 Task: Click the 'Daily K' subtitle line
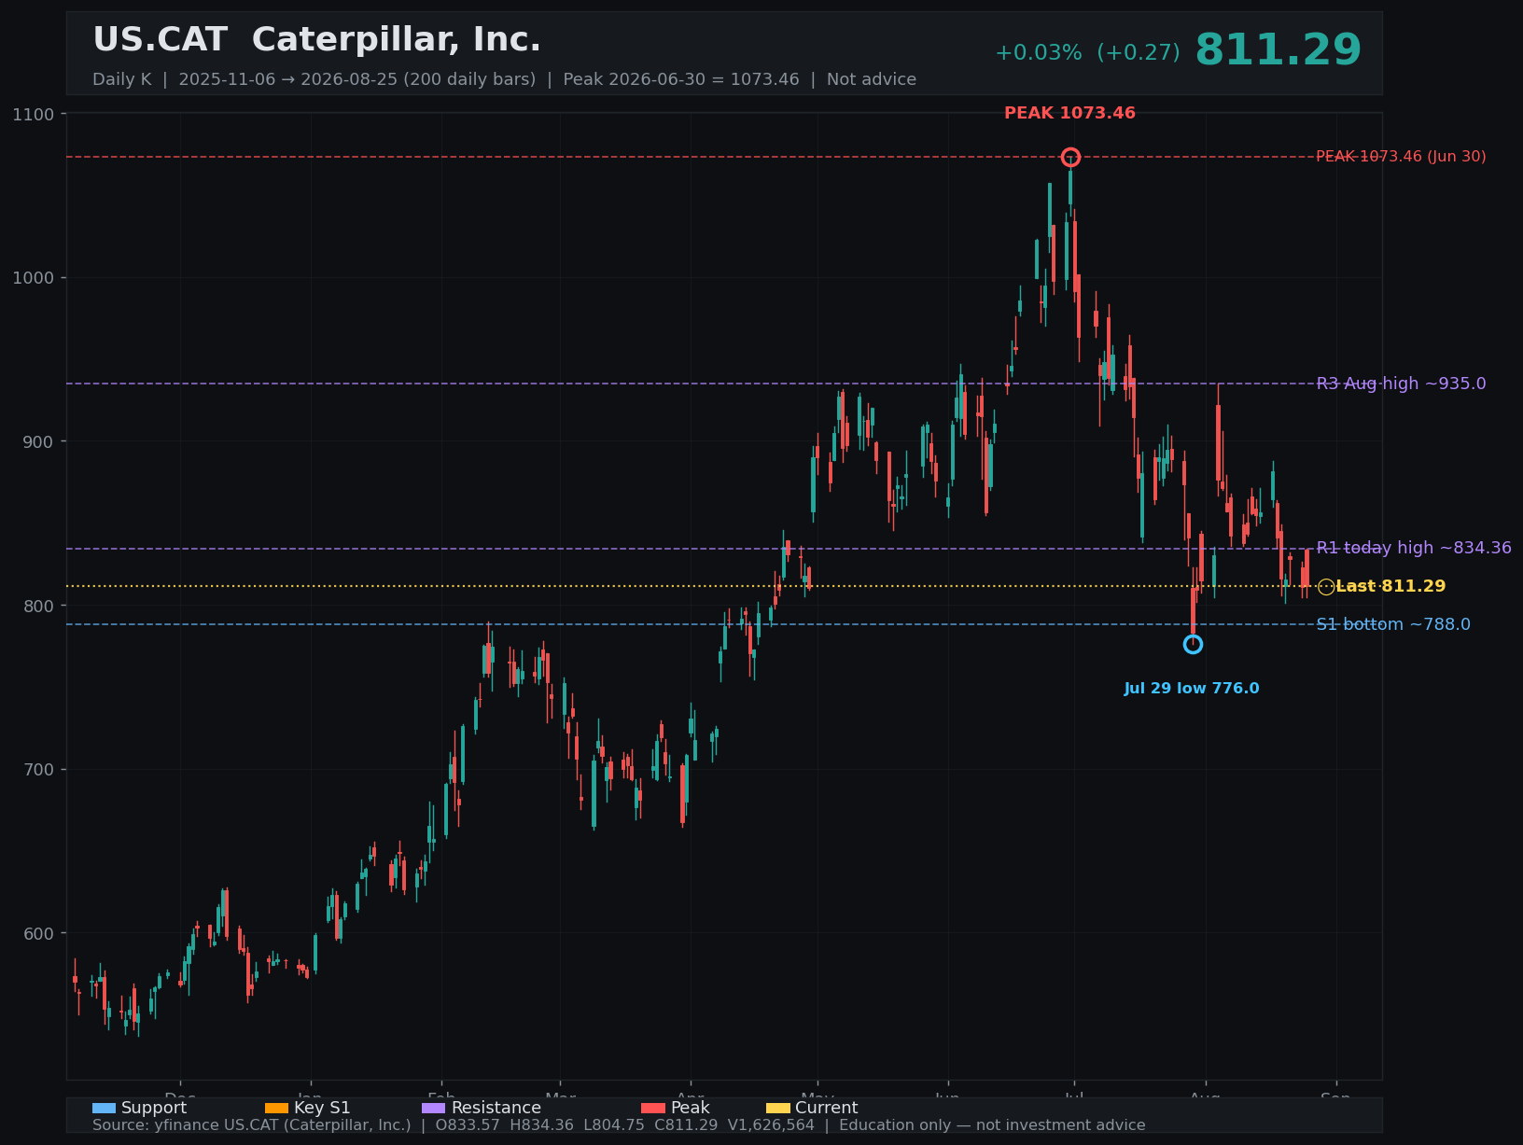coord(504,79)
